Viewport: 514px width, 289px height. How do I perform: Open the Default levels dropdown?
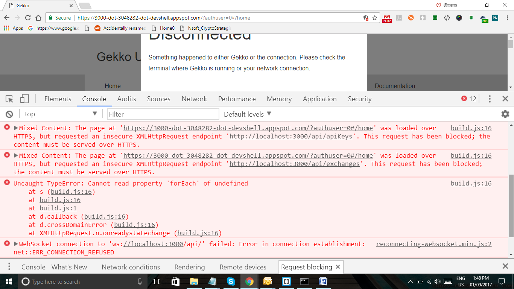248,114
